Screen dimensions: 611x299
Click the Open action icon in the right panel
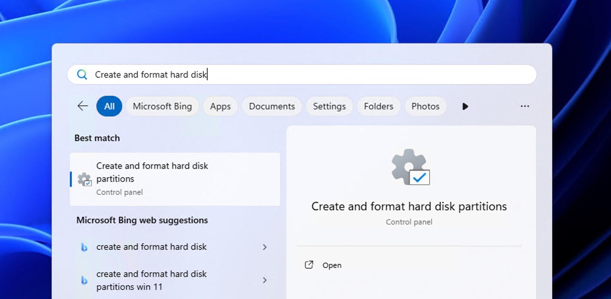tap(309, 265)
